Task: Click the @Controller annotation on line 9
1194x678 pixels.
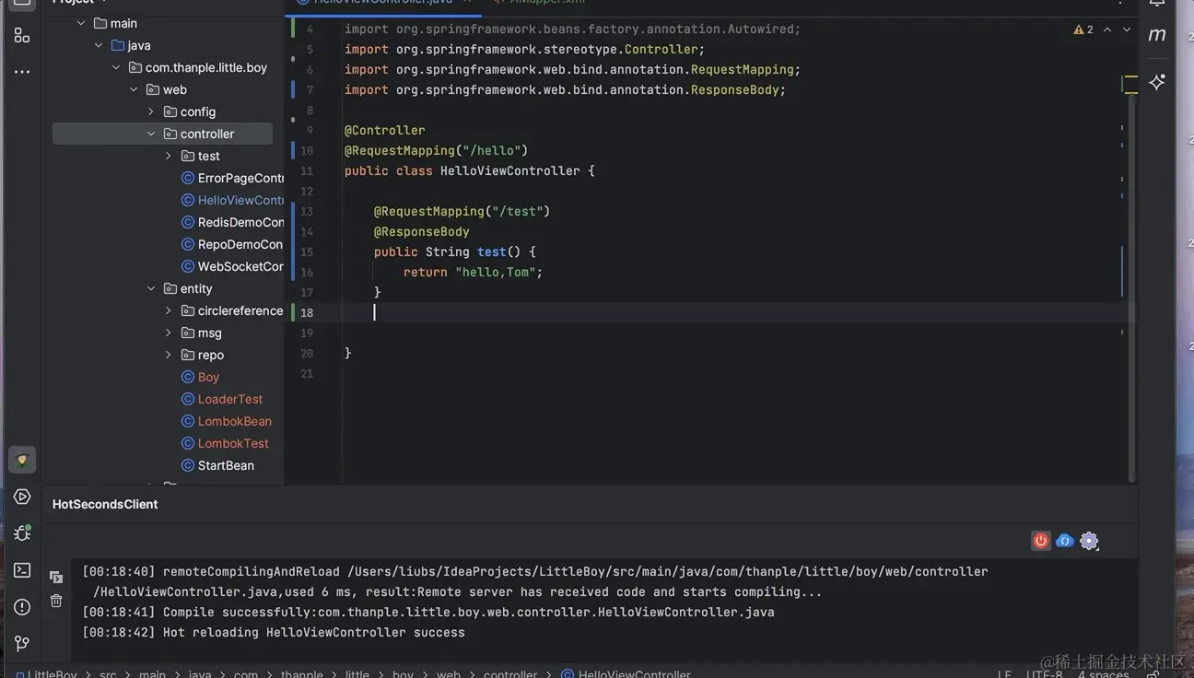Action: [384, 130]
